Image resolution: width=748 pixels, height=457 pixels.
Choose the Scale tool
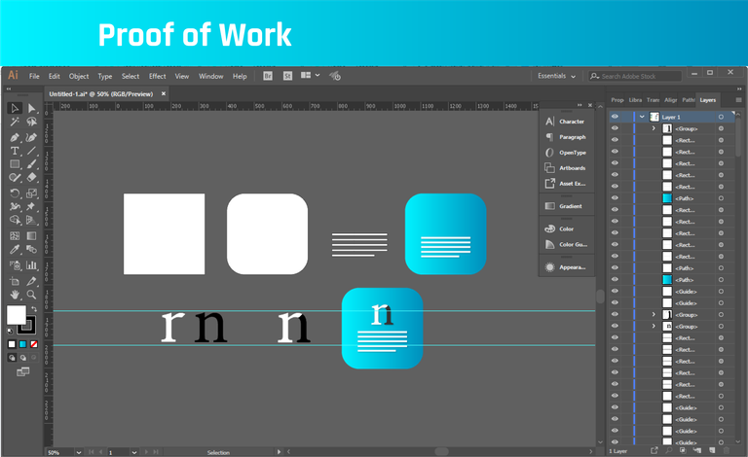(x=31, y=193)
